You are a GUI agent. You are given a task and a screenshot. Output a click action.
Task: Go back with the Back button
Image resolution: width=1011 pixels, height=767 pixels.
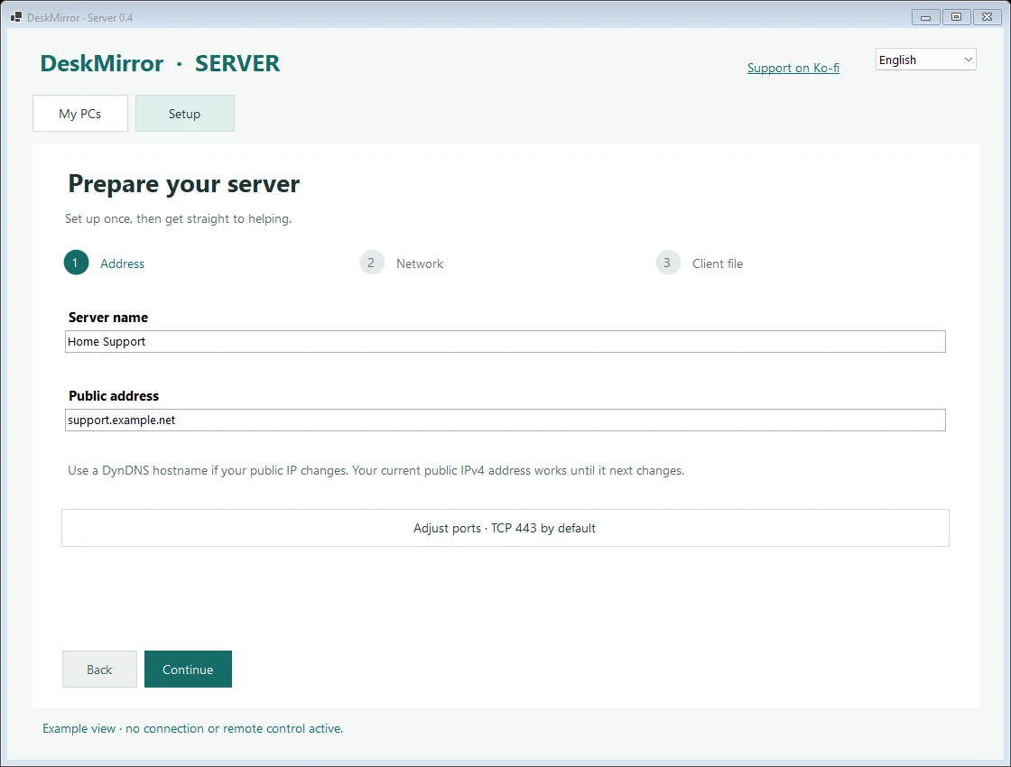[x=99, y=669]
